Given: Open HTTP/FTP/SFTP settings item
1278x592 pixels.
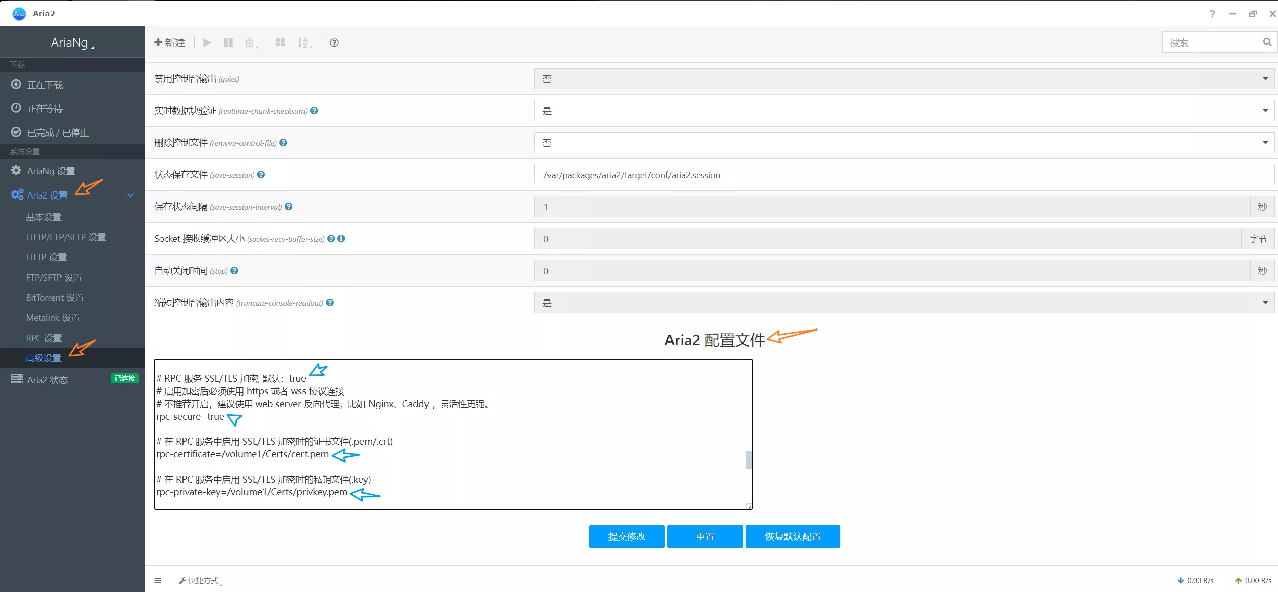Looking at the screenshot, I should pyautogui.click(x=66, y=237).
